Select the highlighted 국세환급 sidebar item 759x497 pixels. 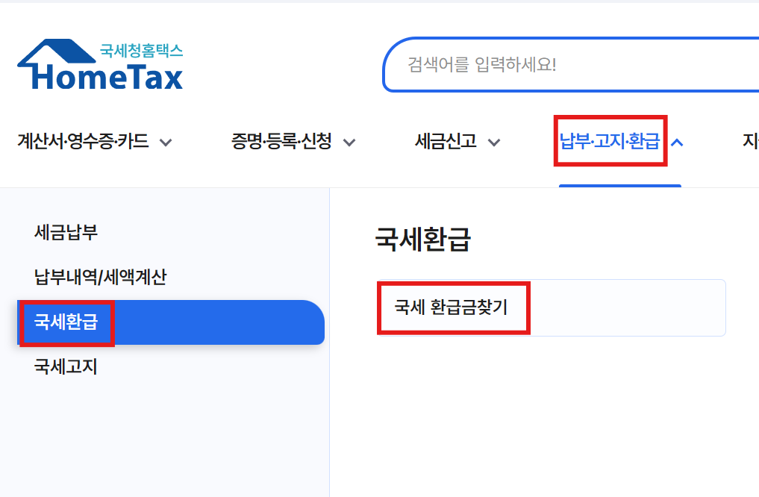click(66, 322)
